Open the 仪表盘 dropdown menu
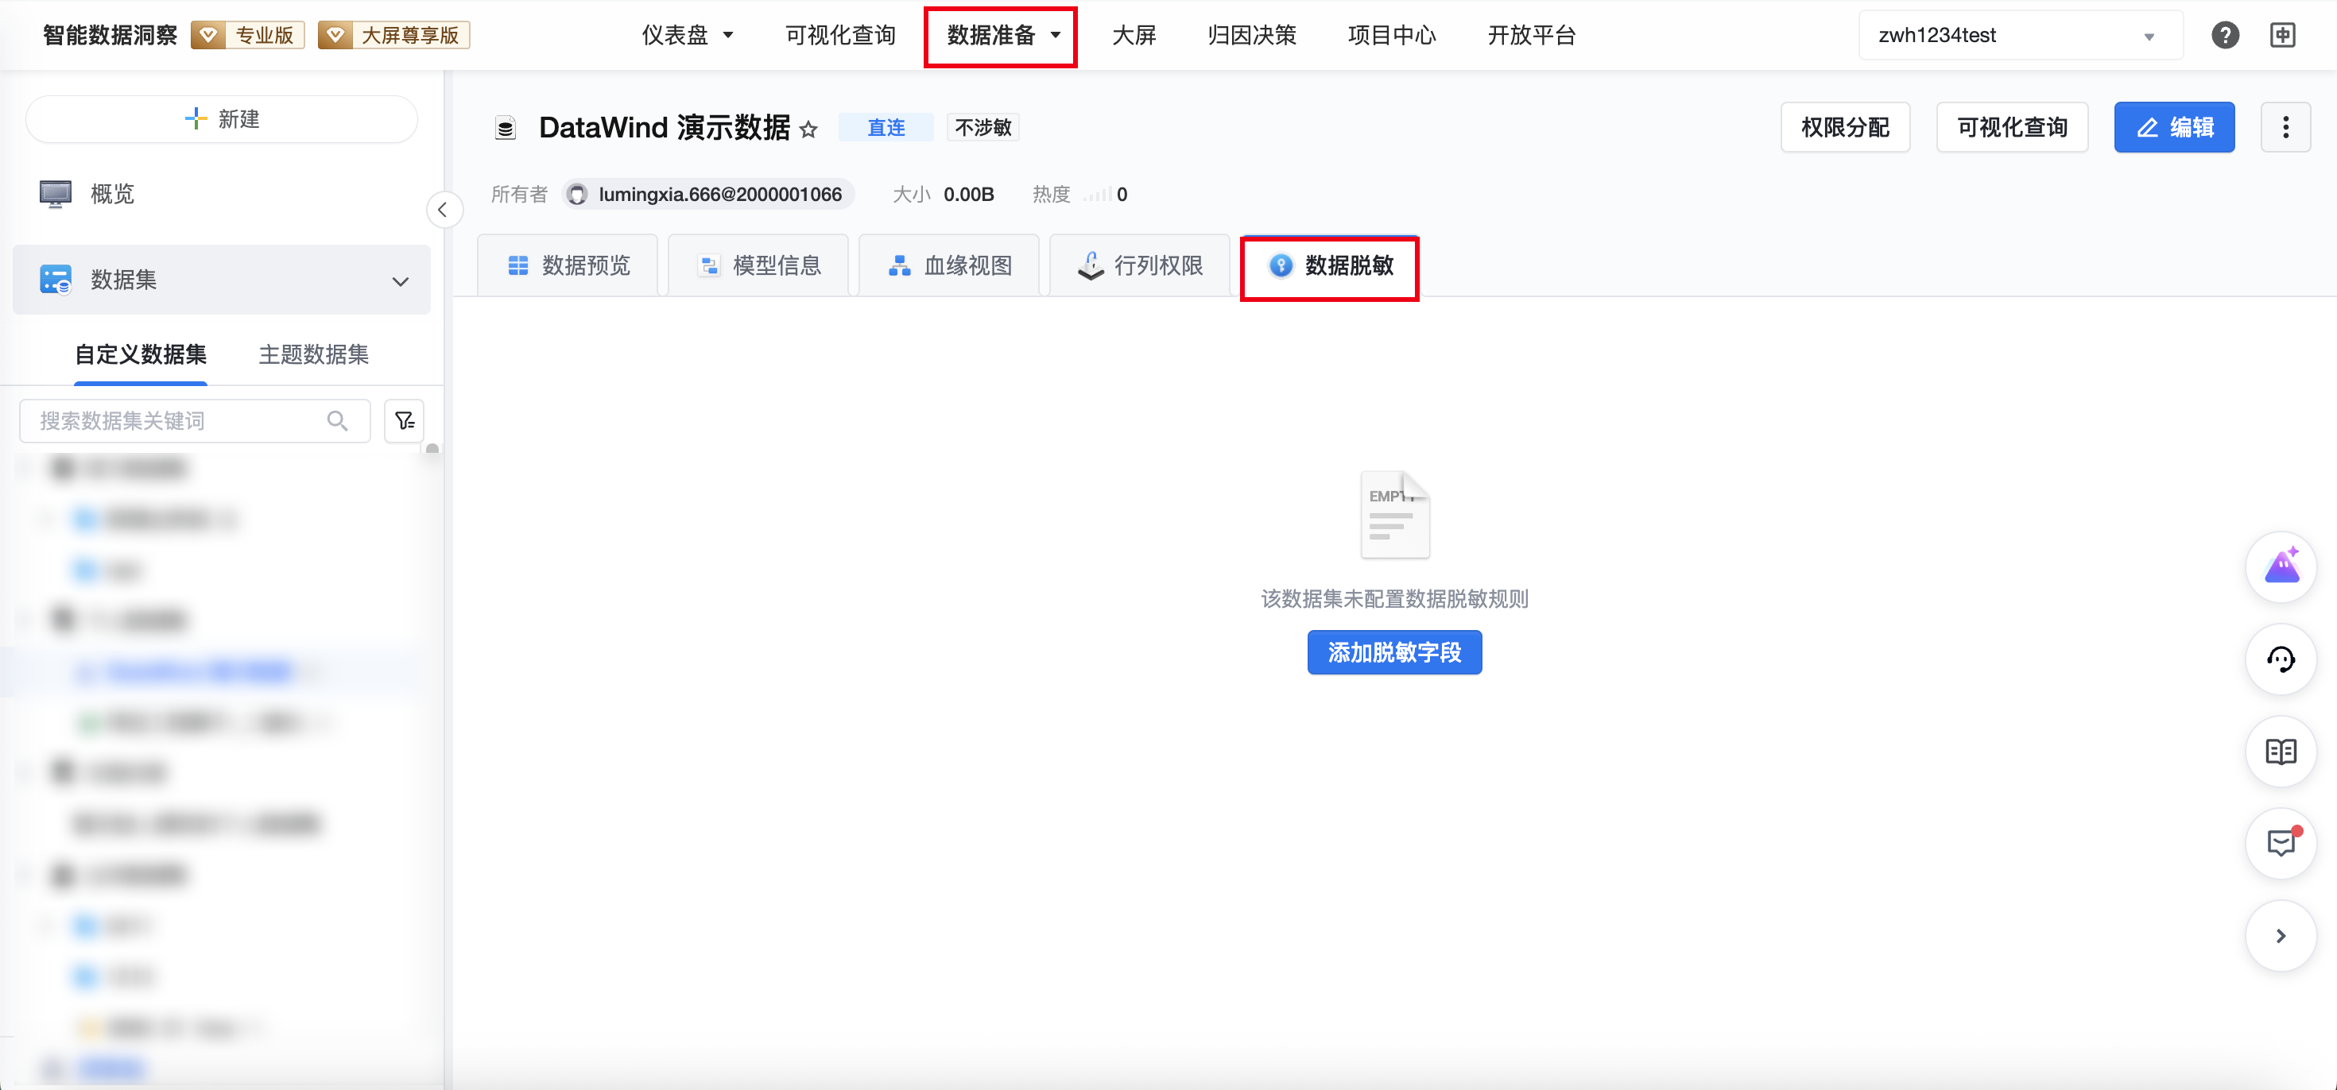 pyautogui.click(x=687, y=36)
